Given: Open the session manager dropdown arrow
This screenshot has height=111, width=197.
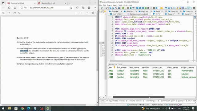Looking at the screenshot, I should tap(104, 8).
